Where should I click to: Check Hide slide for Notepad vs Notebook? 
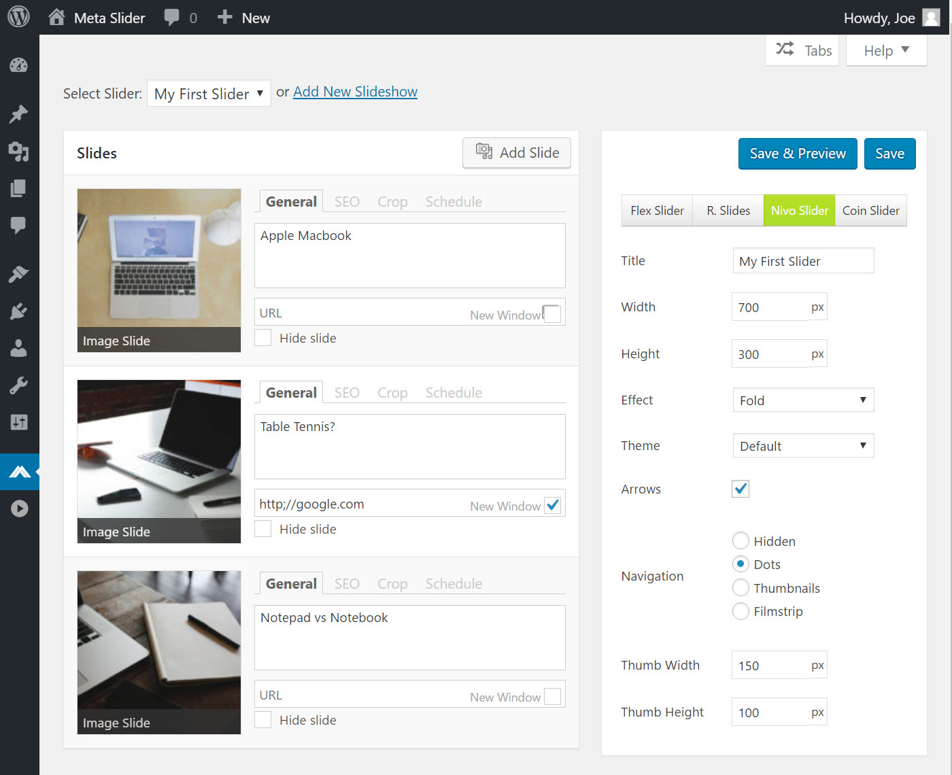click(263, 720)
